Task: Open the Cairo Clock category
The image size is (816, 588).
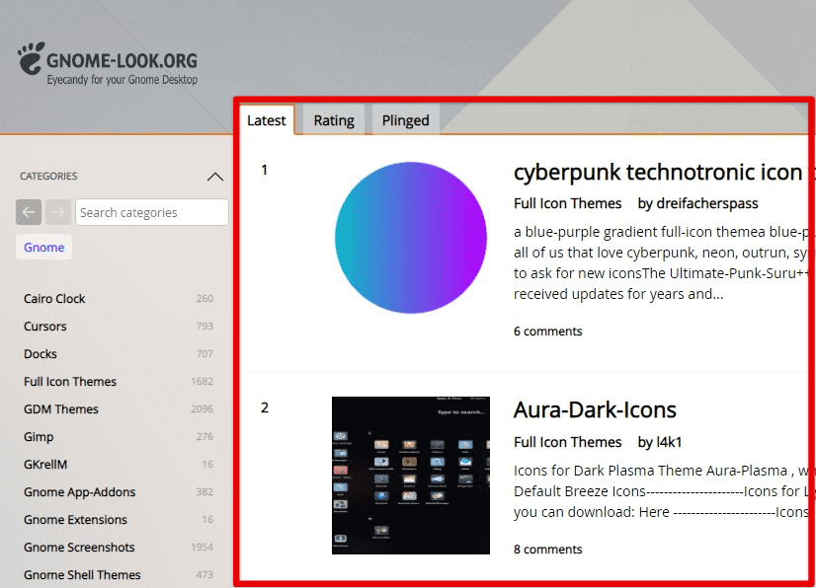Action: pos(54,298)
